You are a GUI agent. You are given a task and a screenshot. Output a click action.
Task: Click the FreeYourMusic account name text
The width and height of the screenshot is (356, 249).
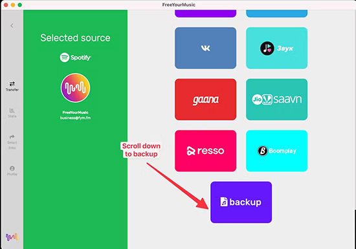75,113
